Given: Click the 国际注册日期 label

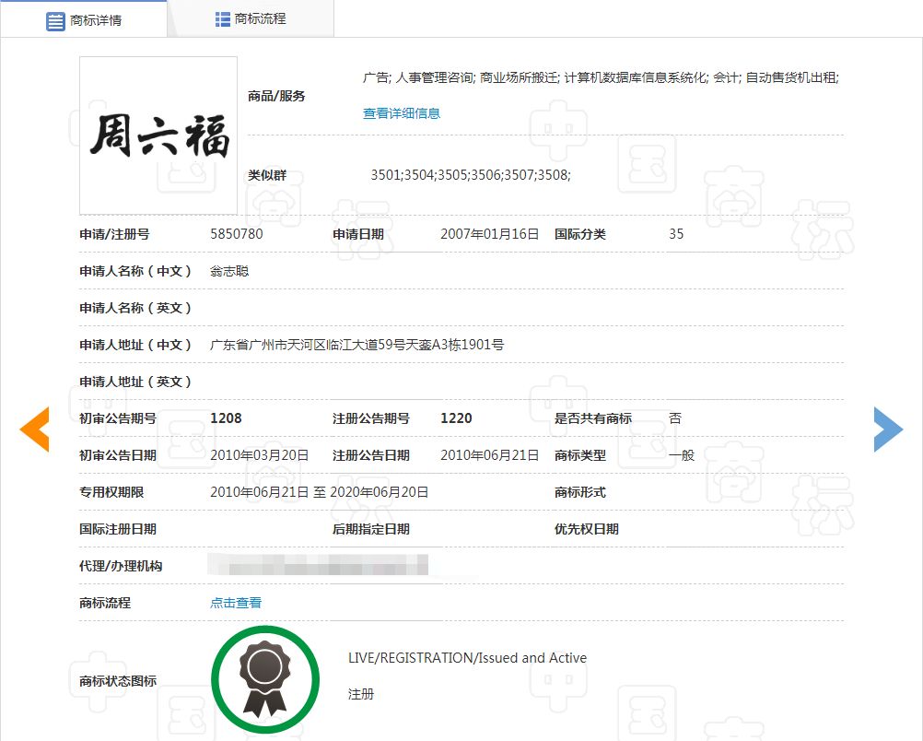Looking at the screenshot, I should (118, 529).
